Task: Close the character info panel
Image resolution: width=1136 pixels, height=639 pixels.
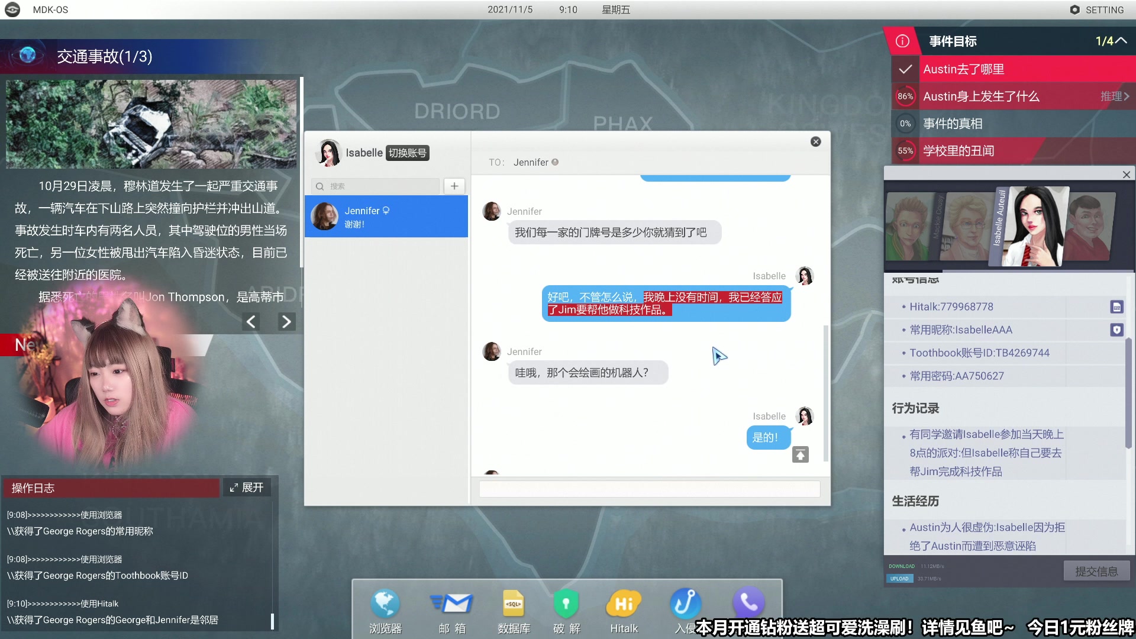Action: pyautogui.click(x=1126, y=175)
